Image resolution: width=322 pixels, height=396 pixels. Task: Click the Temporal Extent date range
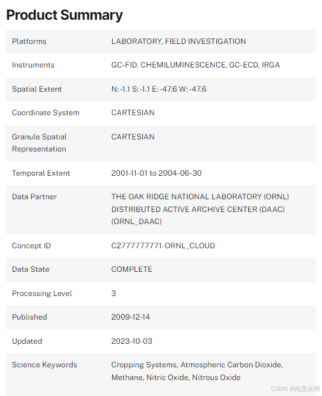[156, 173]
